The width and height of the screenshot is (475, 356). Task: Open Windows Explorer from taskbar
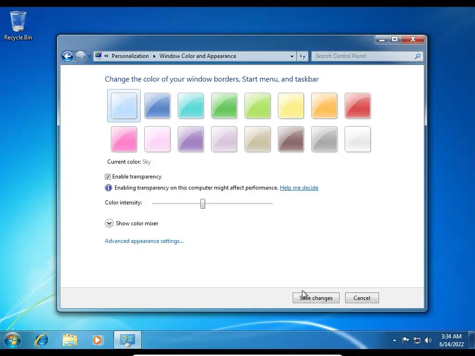(70, 340)
